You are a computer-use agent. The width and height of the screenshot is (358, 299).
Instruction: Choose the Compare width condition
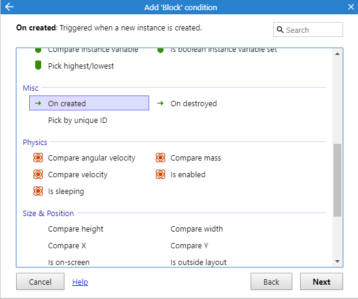(196, 229)
